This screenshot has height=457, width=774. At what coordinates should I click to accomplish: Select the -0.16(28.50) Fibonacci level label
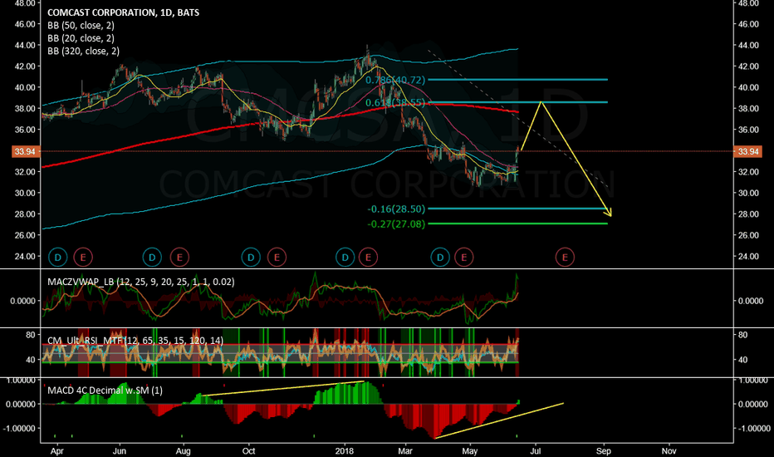pos(396,209)
